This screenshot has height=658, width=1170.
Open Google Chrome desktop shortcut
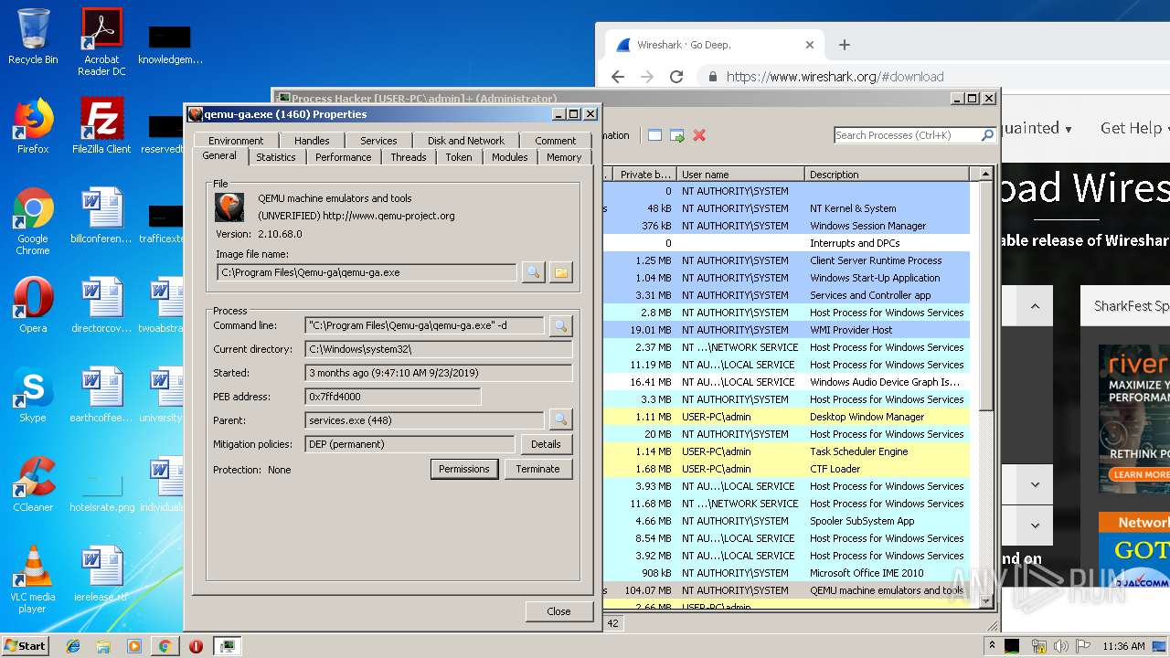pos(33,220)
